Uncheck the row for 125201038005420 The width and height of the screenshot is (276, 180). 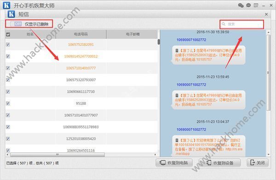8,139
